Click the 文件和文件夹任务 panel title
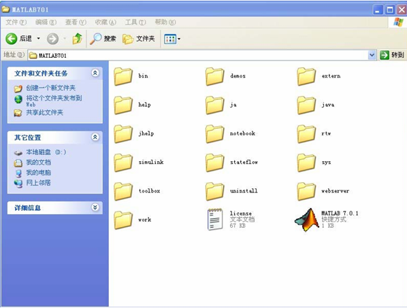The height and width of the screenshot is (308, 407). (x=41, y=73)
